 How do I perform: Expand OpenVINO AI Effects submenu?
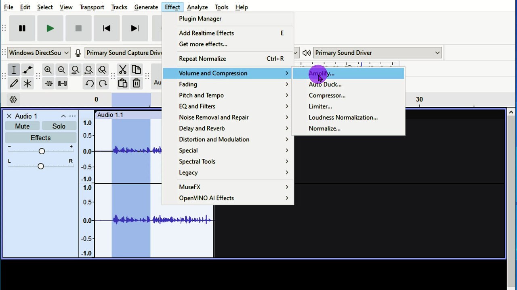coord(228,198)
